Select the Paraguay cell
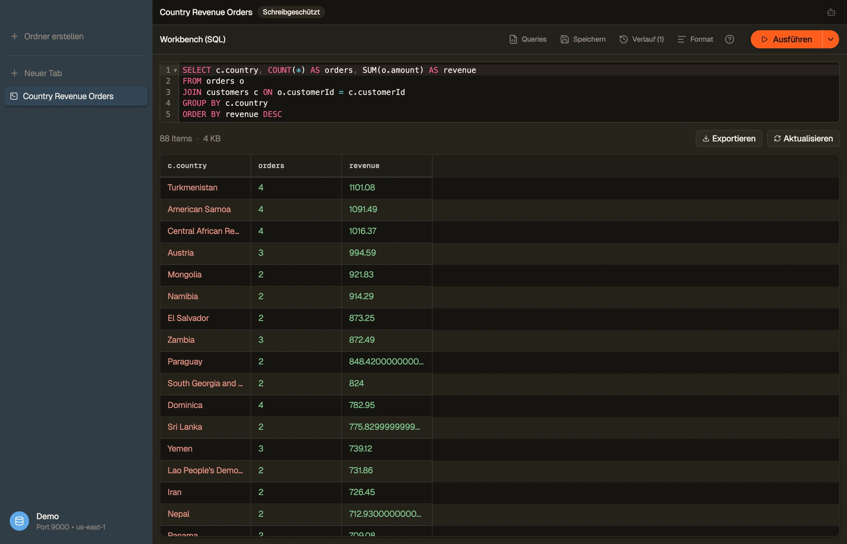847x544 pixels. click(205, 362)
